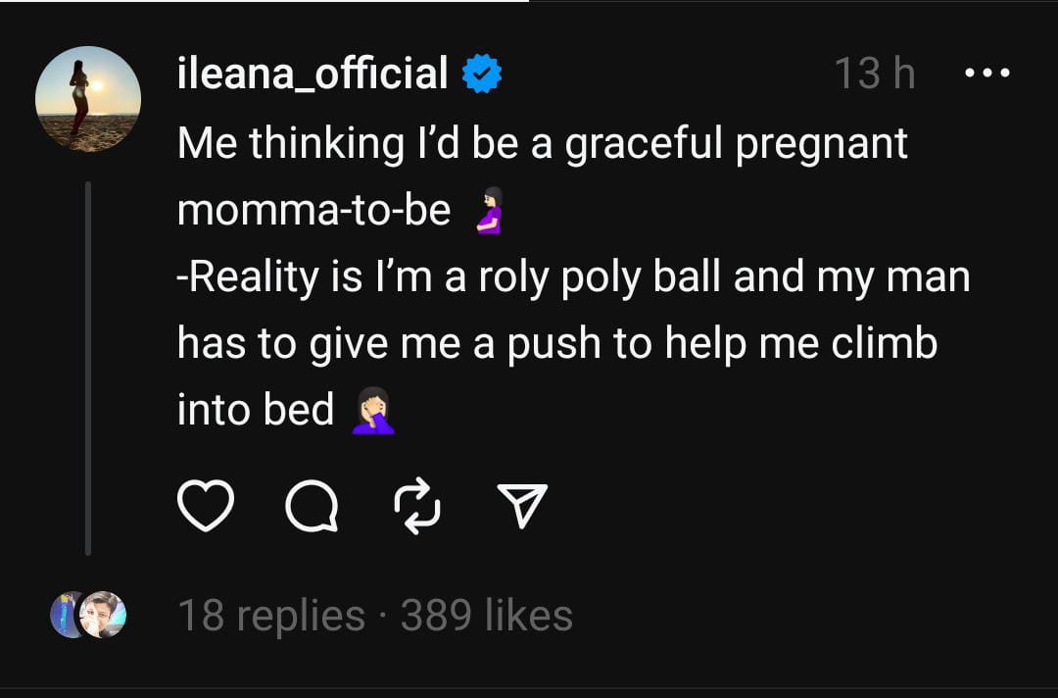Click the blue verified badge
Viewport: 1058px width, 698px height.
click(481, 75)
